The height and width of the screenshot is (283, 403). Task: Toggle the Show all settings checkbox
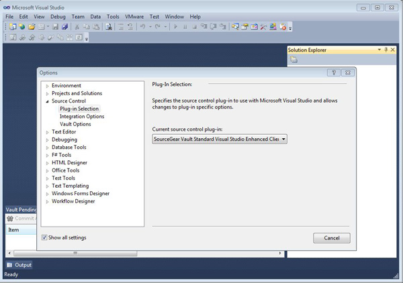point(45,237)
